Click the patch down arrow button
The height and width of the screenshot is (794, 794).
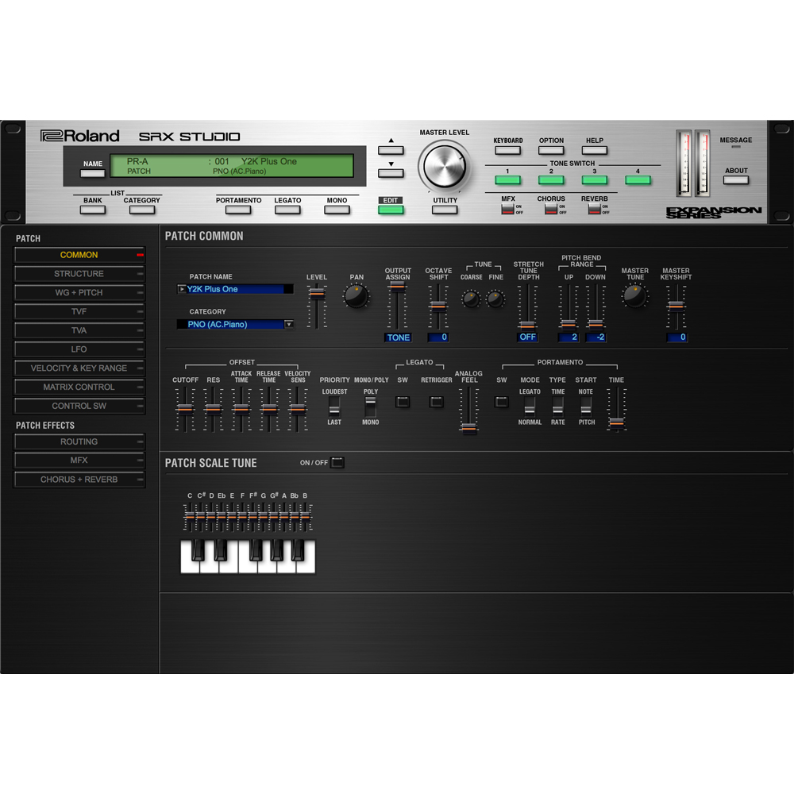pyautogui.click(x=391, y=173)
